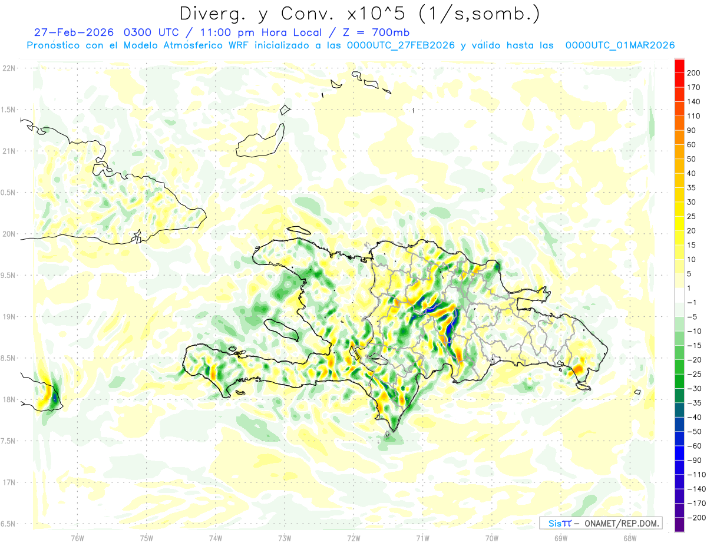This screenshot has width=707, height=546.
Task: Click the colorbar label 90
Action: (692, 130)
